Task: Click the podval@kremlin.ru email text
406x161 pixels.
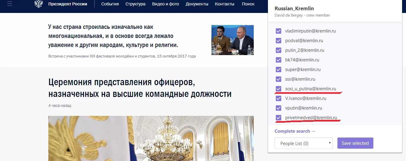Action: [x=304, y=41]
